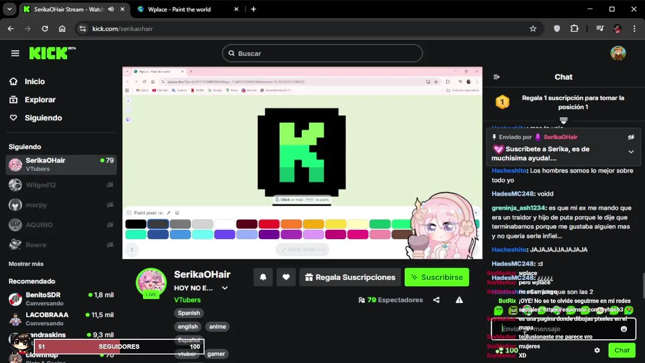
Task: Go to Chrome's home page icon
Action: pos(62,29)
